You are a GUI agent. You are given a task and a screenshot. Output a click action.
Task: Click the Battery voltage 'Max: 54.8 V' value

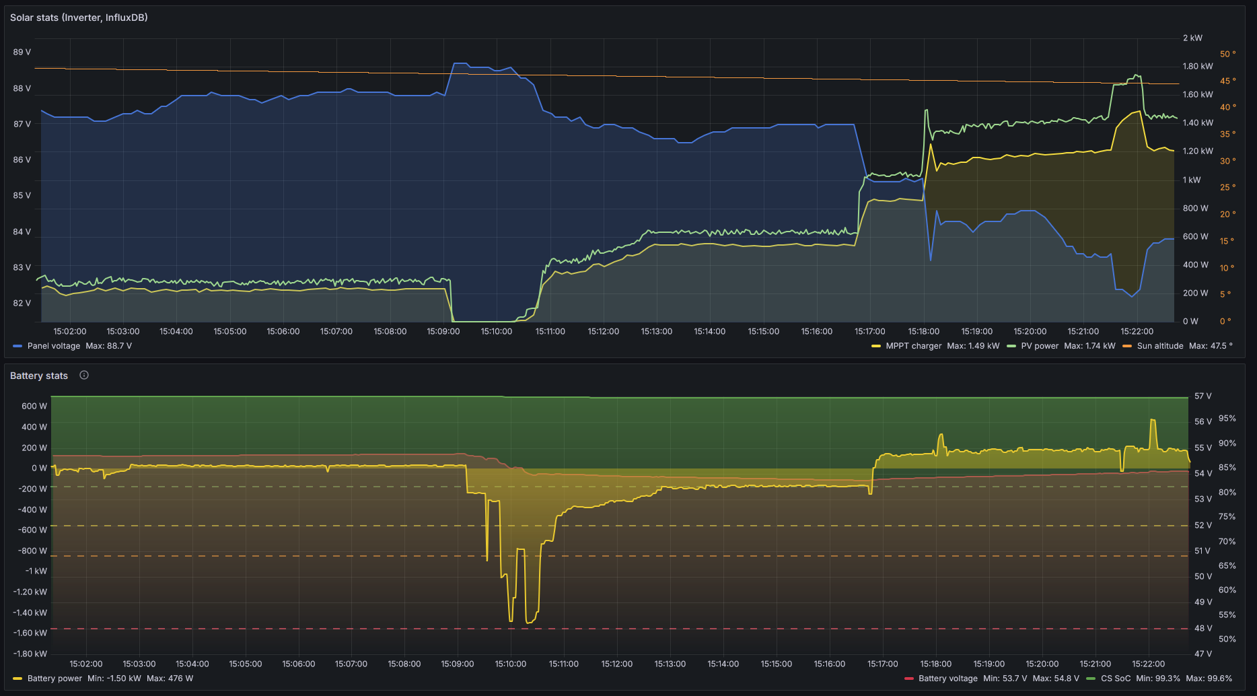(1056, 678)
